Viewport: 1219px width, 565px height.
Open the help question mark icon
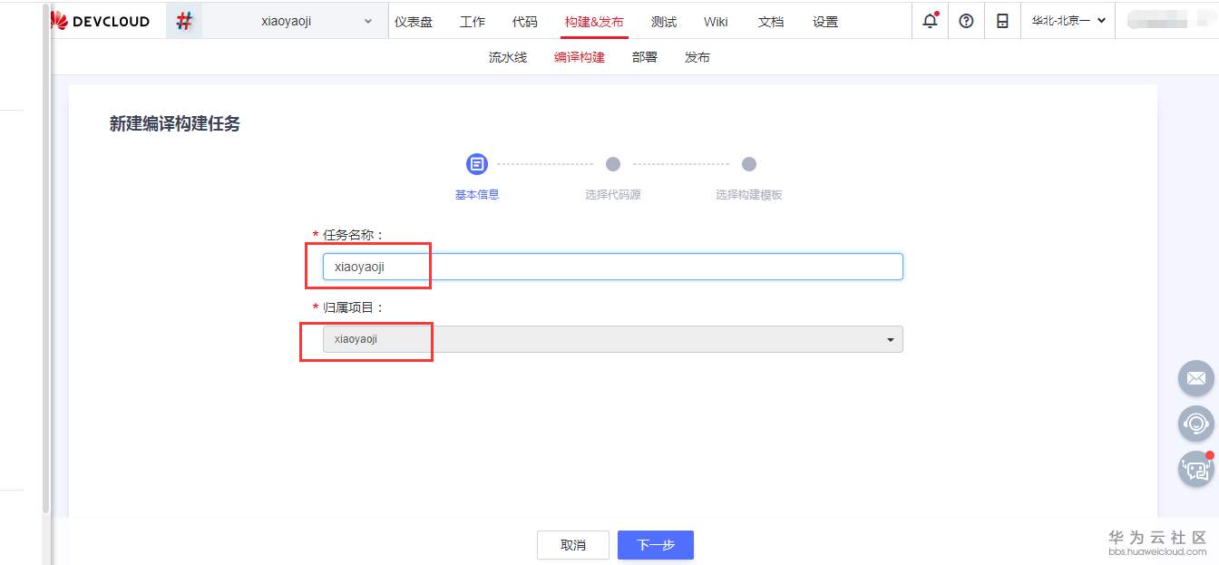[966, 20]
